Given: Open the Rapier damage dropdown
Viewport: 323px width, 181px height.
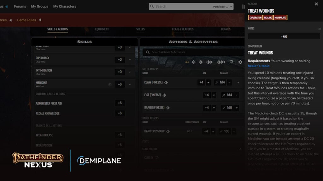Looking at the screenshot, I should point(237,108).
